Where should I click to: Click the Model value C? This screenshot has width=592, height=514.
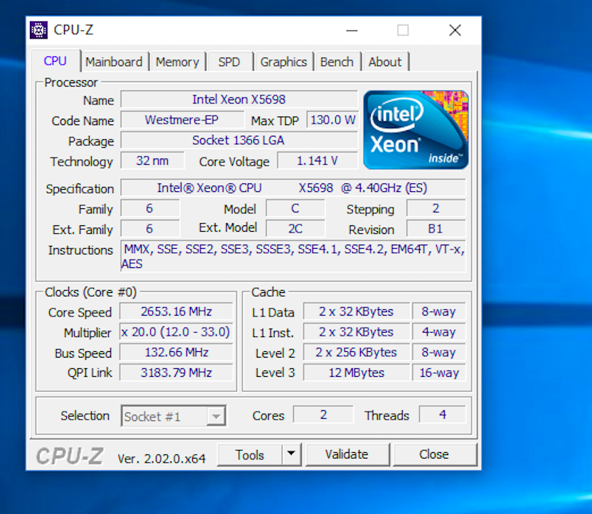tap(295, 208)
